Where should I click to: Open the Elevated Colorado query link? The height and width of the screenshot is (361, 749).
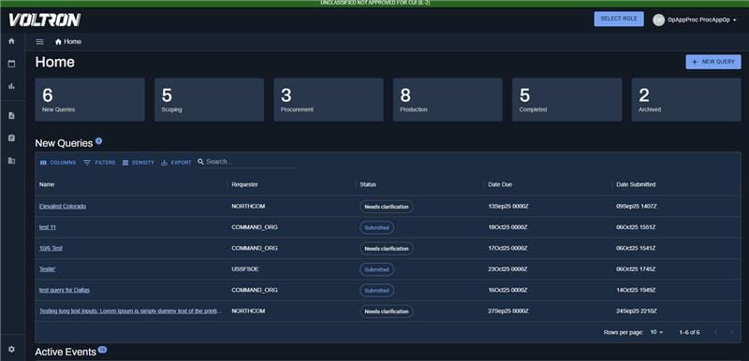tap(63, 207)
